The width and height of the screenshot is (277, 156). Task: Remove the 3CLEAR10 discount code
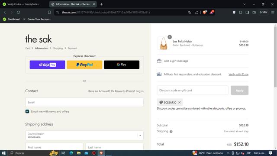pyautogui.click(x=180, y=102)
